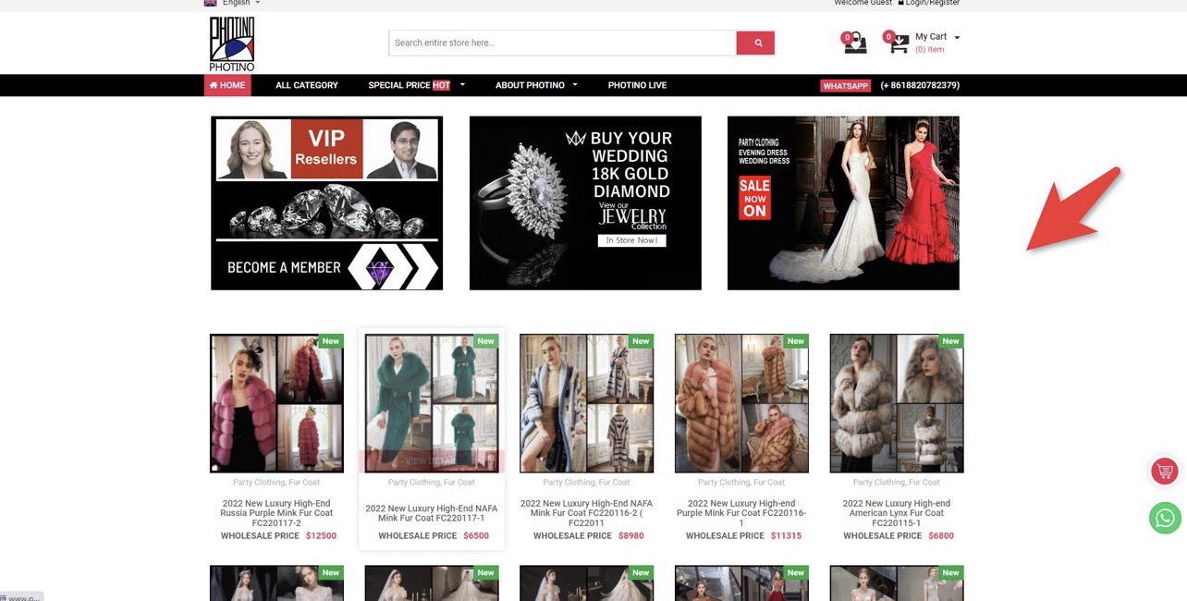Go to the Home menu tab

coord(227,85)
